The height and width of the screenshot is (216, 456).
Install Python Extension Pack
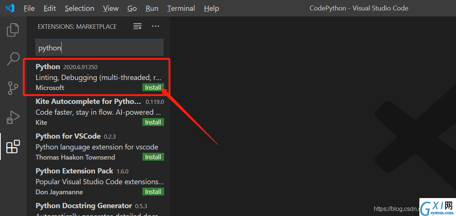click(153, 192)
